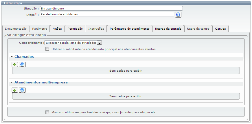Collapse the Chamados section
The image size is (252, 124).
coord(12,57)
